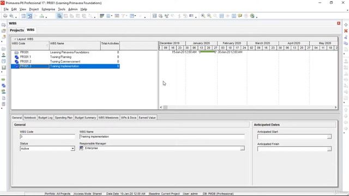Open the Enterprise menu
Image resolution: width=349 pixels, height=196 pixels.
click(x=49, y=9)
